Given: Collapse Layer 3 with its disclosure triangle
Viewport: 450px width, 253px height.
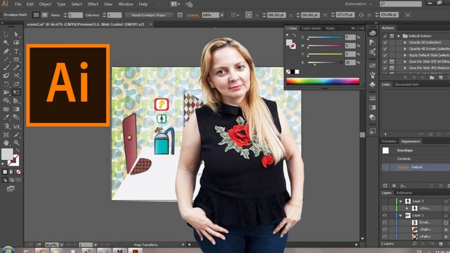Looking at the screenshot, I should [400, 201].
